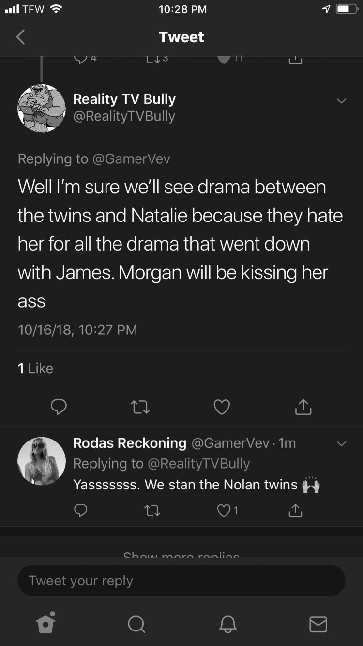Open options chevron for Reality TV Bully tweet
The height and width of the screenshot is (646, 363).
coord(342,101)
